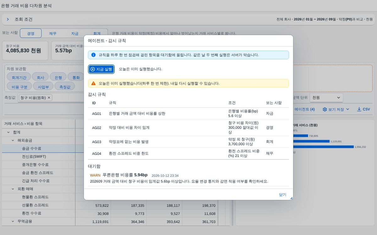Select the 현물환 스프레드 tree row
This screenshot has height=235, width=377.
39,197
